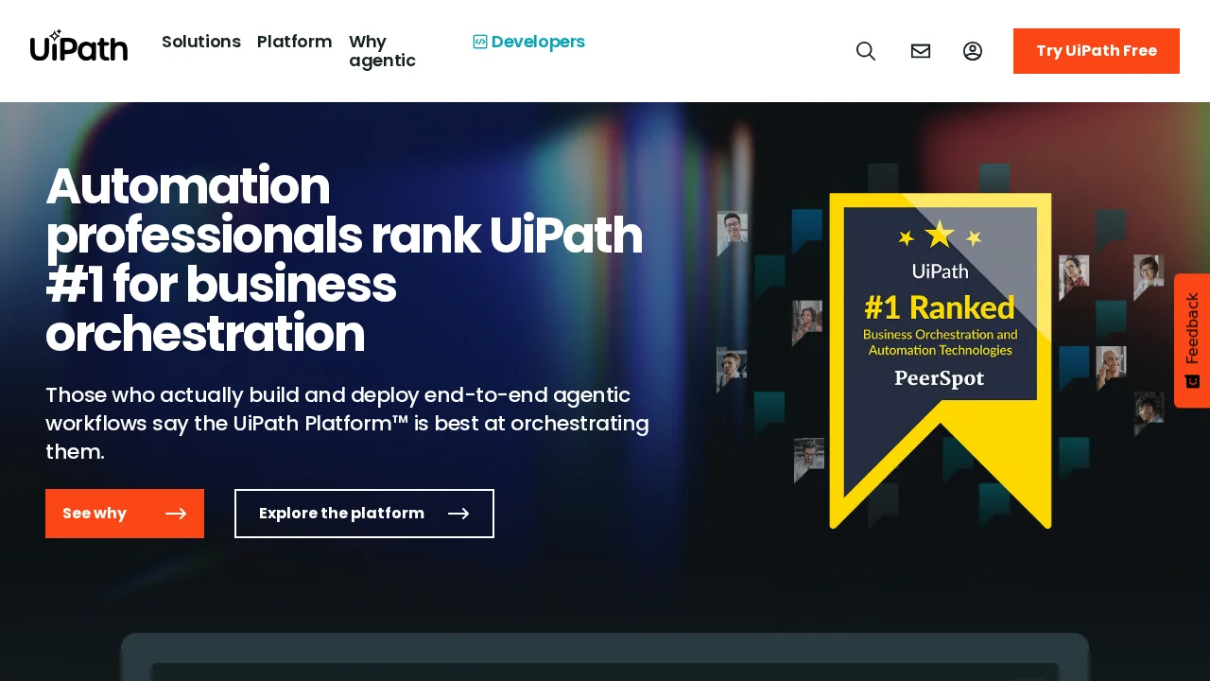1210x681 pixels.
Task: Click the See why button
Action: click(x=125, y=514)
